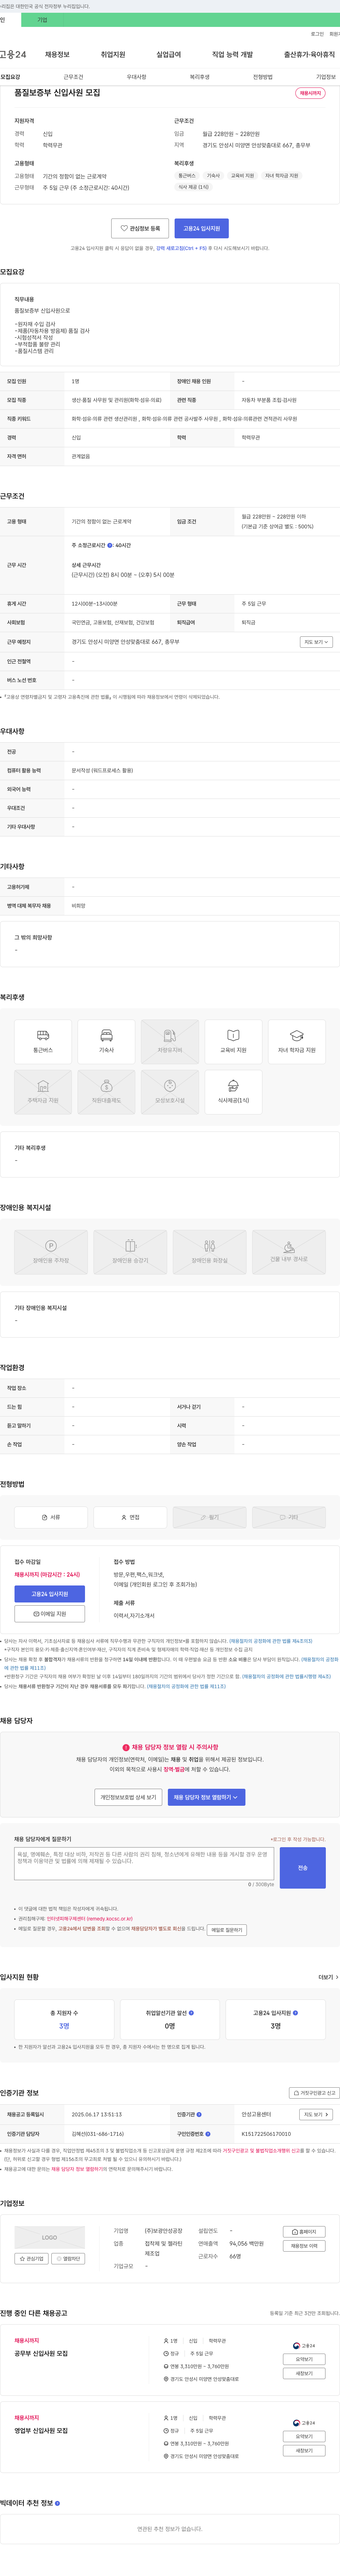Image resolution: width=340 pixels, height=2576 pixels.
Task: Click the 로그인 link
Action: (x=317, y=34)
